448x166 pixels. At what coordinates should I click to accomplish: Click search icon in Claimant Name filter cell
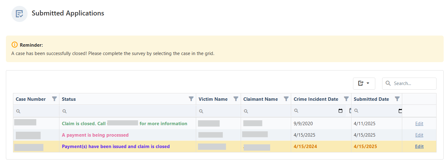246,111
